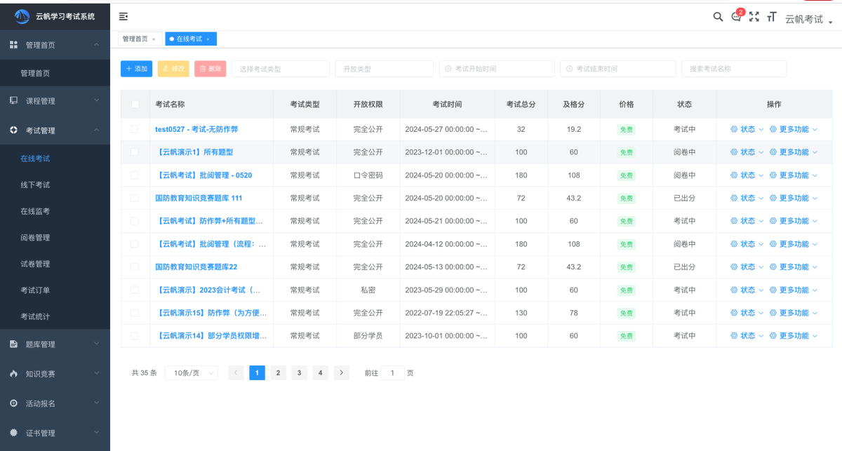Check the box for 国防教育知识竞赛题库22
842x451 pixels.
135,267
